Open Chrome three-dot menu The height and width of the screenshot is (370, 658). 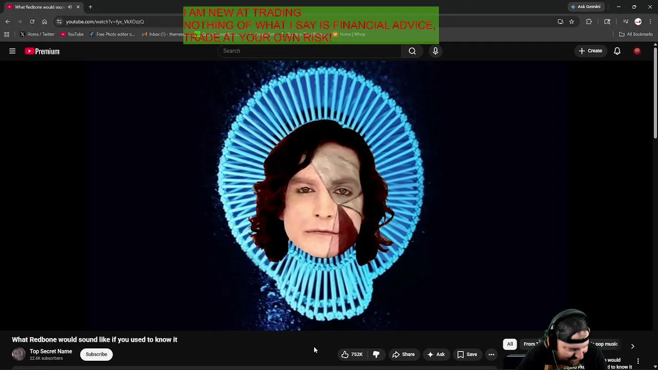tap(651, 22)
